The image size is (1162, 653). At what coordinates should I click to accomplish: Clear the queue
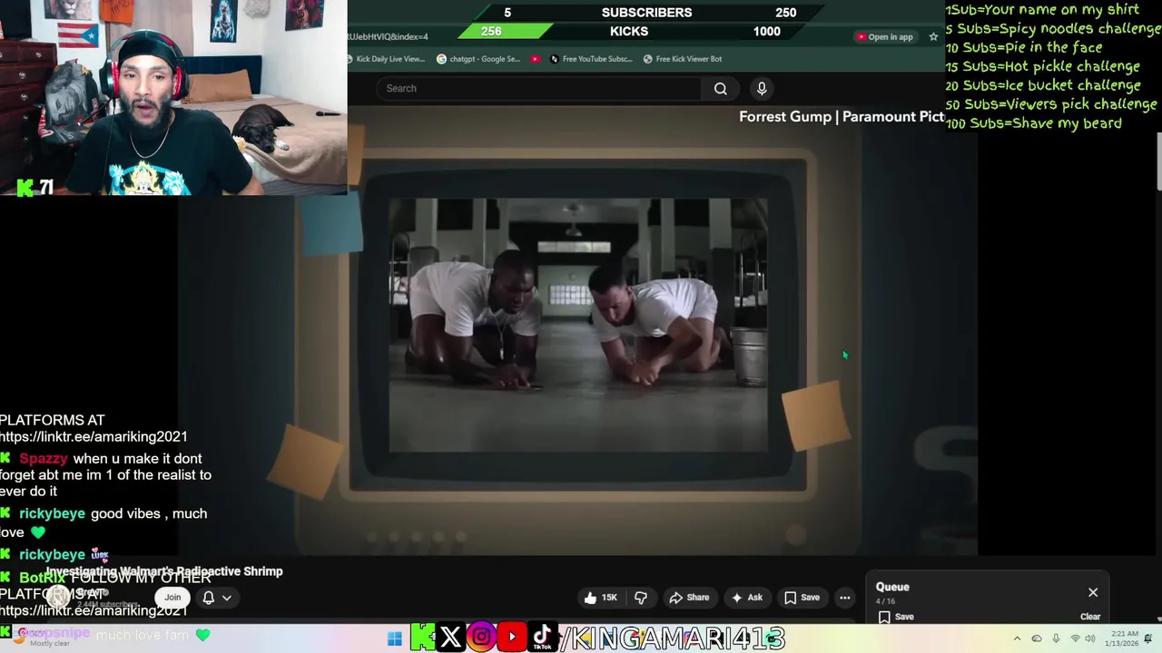tap(1090, 617)
